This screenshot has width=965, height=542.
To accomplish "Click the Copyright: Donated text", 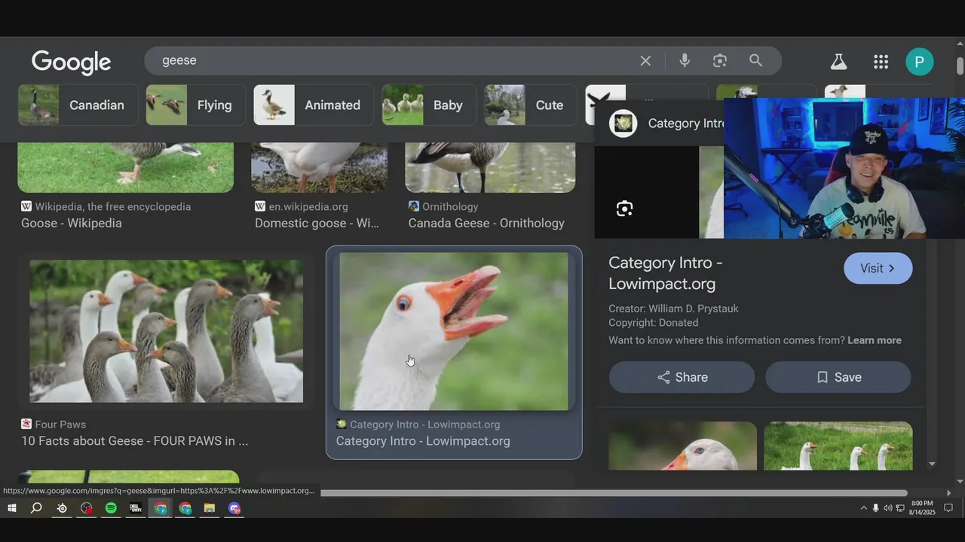I will pyautogui.click(x=654, y=323).
